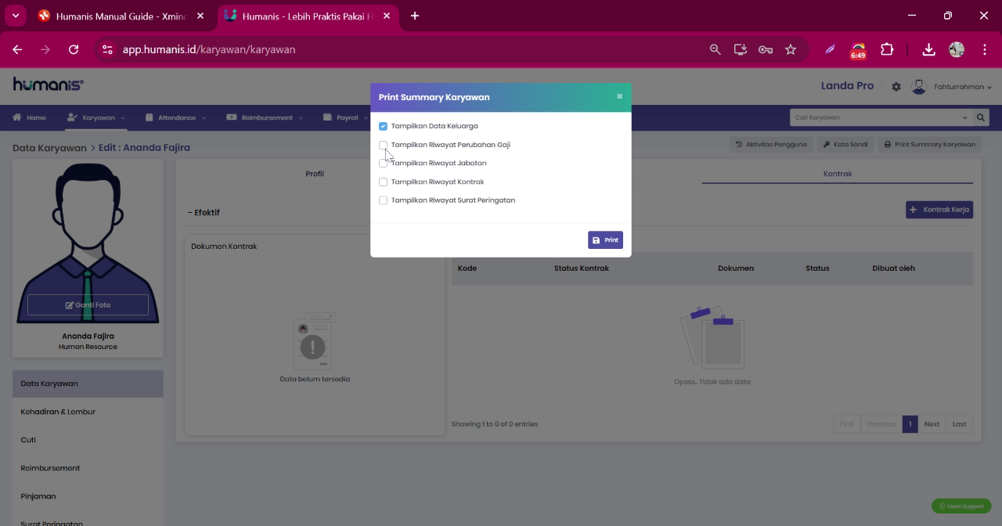The width and height of the screenshot is (1002, 526).
Task: Click the browser profile avatar icon
Action: coord(956,49)
